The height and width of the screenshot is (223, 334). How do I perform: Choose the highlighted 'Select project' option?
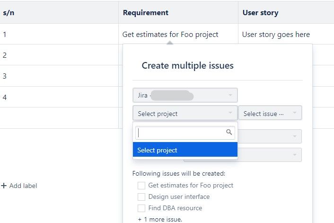(x=185, y=150)
